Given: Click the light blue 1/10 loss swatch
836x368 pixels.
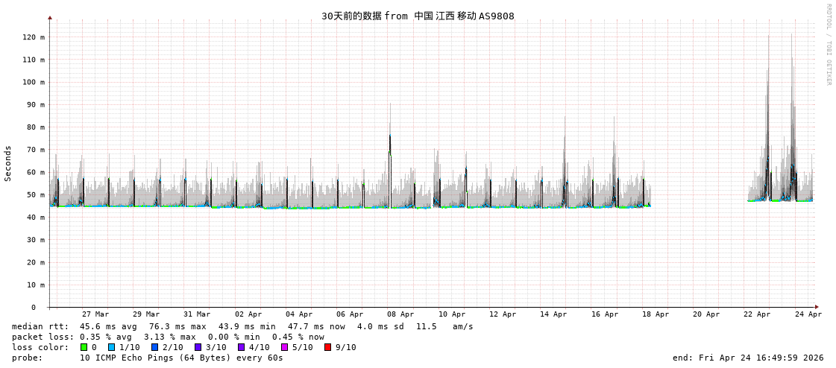Looking at the screenshot, I should [111, 347].
